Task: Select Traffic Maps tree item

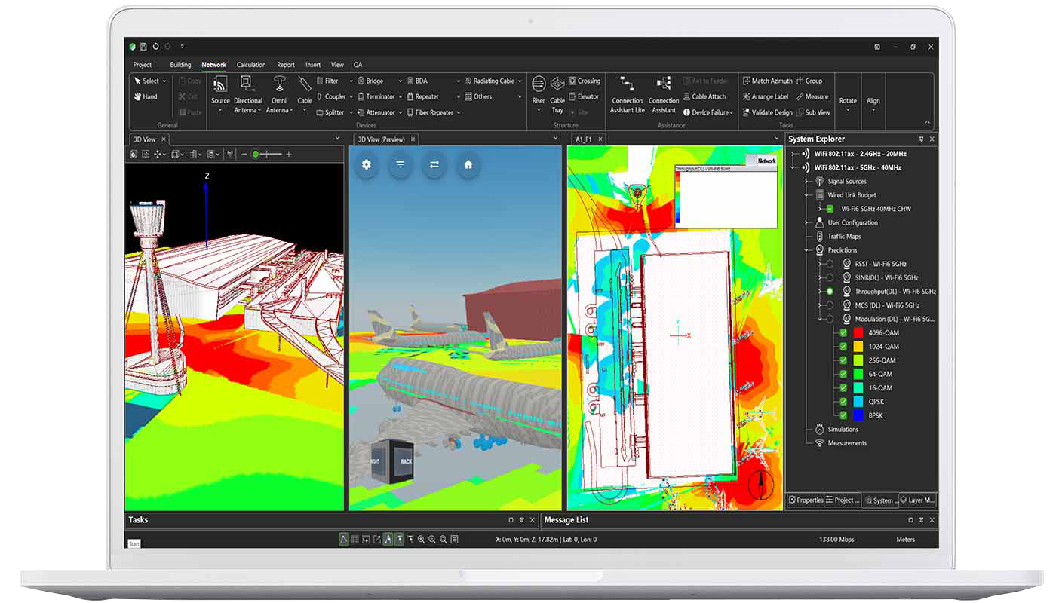Action: 844,236
